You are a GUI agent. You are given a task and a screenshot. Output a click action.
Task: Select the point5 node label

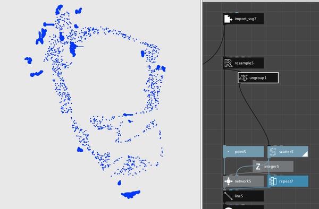[x=240, y=152]
